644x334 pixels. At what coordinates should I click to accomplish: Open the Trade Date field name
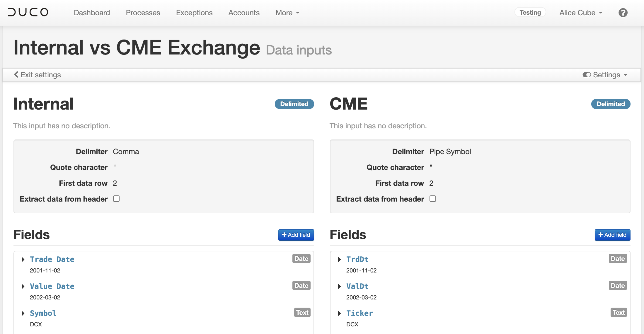click(x=52, y=259)
